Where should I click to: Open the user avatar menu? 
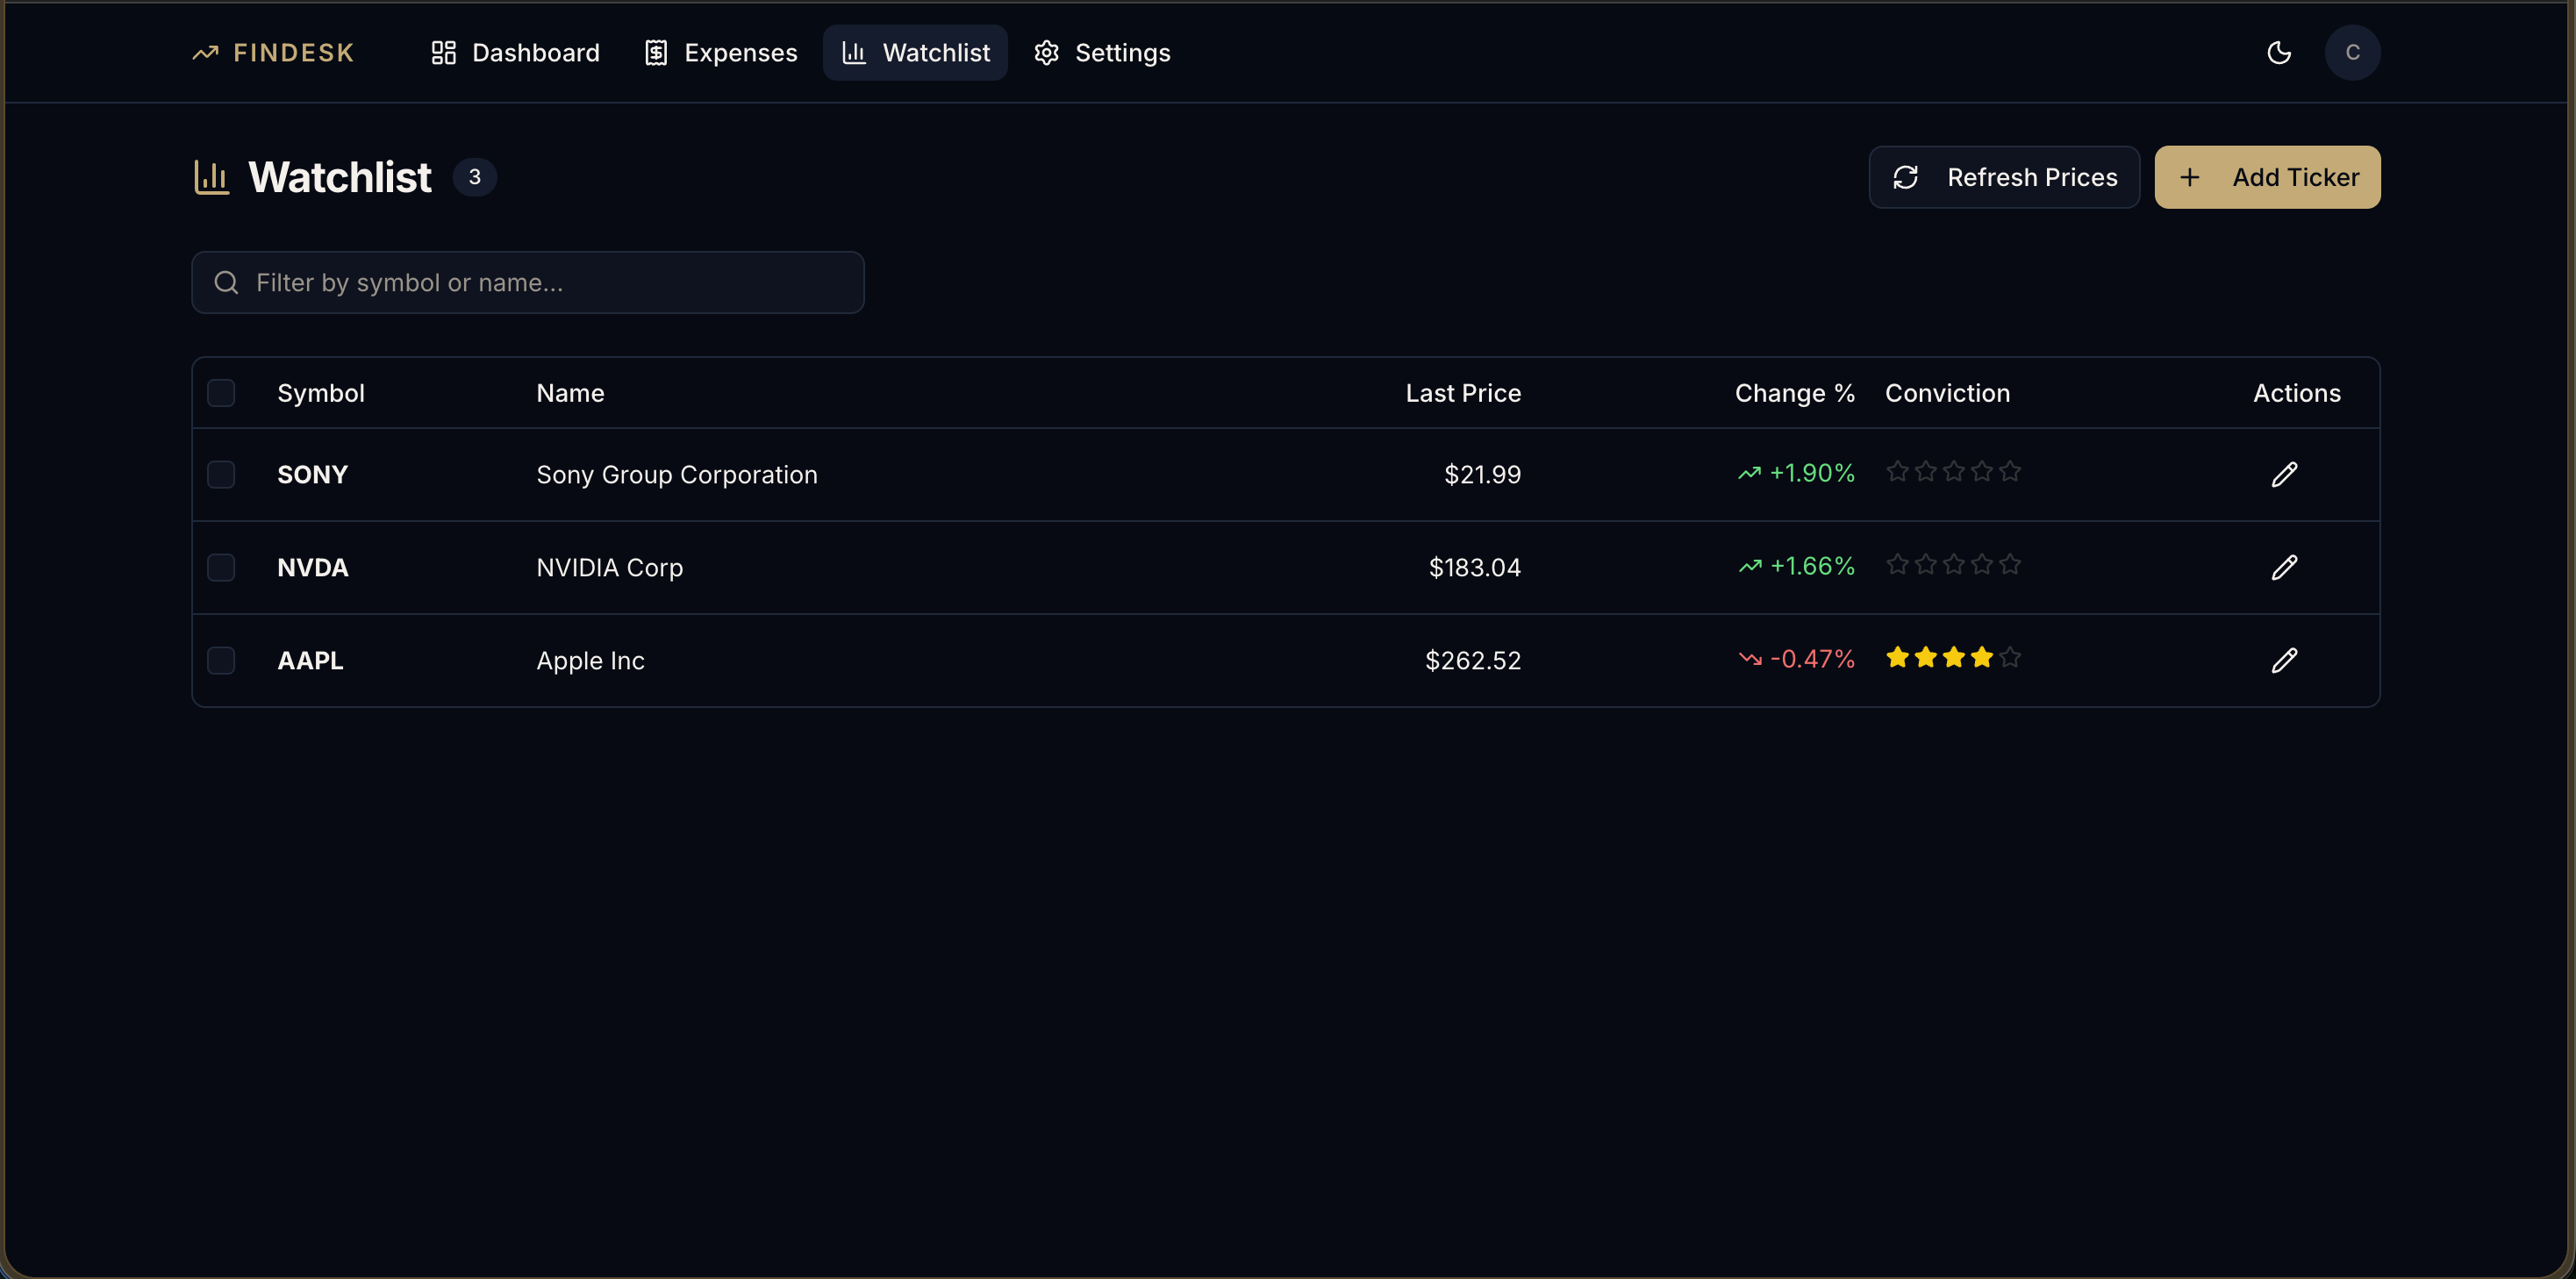(x=2352, y=52)
